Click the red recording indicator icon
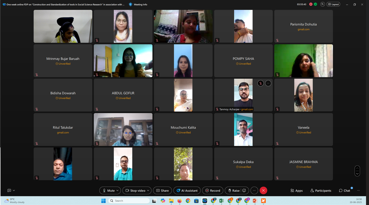Viewport: 369px width, 205px height. (x=311, y=4)
